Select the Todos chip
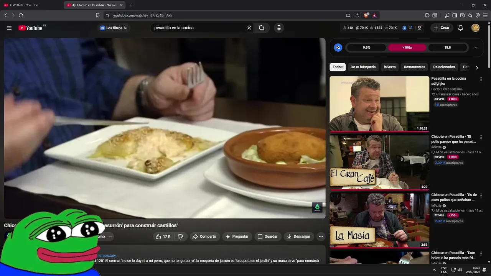Viewport: 491px width, 276px height. coord(338,67)
